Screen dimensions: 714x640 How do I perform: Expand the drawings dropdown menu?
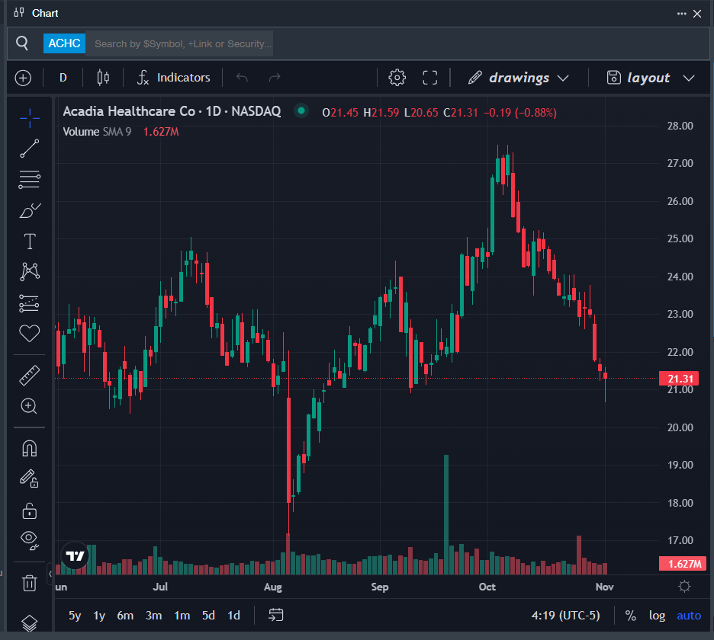[x=519, y=78]
